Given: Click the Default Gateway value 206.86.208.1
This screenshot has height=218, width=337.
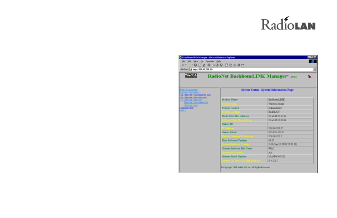Looking at the screenshot, I should (x=275, y=136).
